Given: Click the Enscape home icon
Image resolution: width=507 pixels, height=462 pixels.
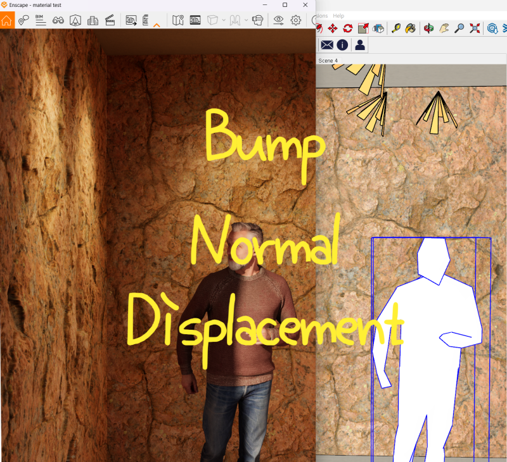Looking at the screenshot, I should click(7, 20).
